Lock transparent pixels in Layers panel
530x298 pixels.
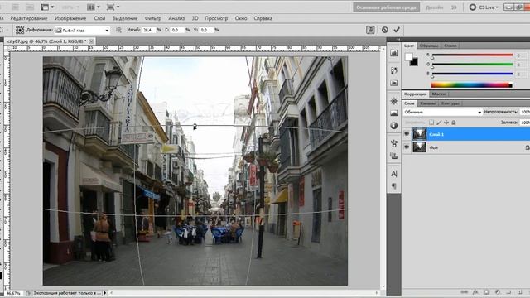(431, 123)
